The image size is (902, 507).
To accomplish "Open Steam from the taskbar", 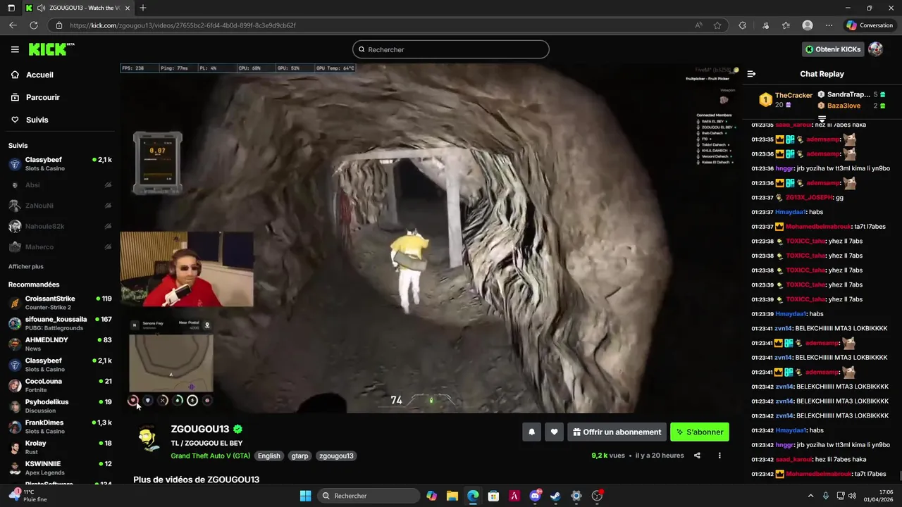I will pyautogui.click(x=555, y=496).
